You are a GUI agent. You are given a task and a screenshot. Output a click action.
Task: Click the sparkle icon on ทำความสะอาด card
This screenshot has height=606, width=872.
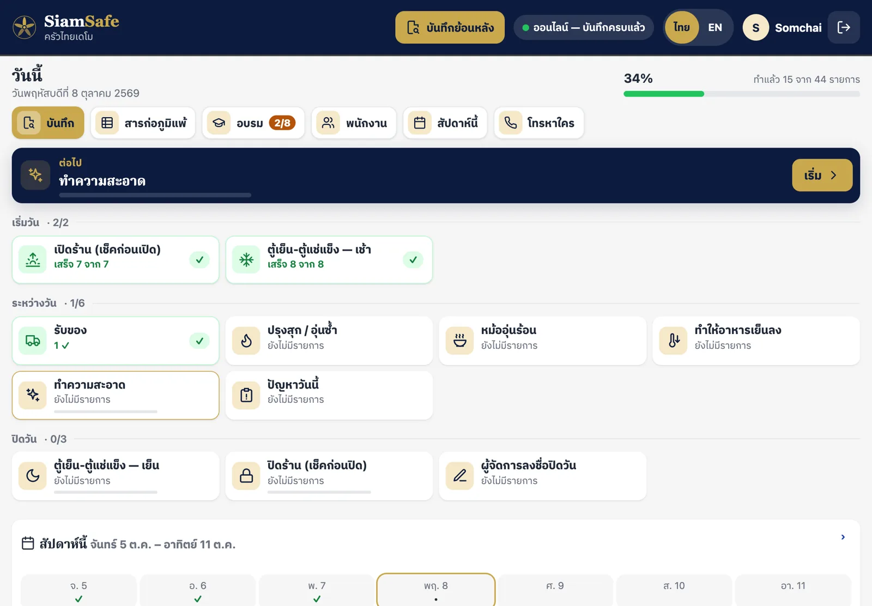point(33,395)
